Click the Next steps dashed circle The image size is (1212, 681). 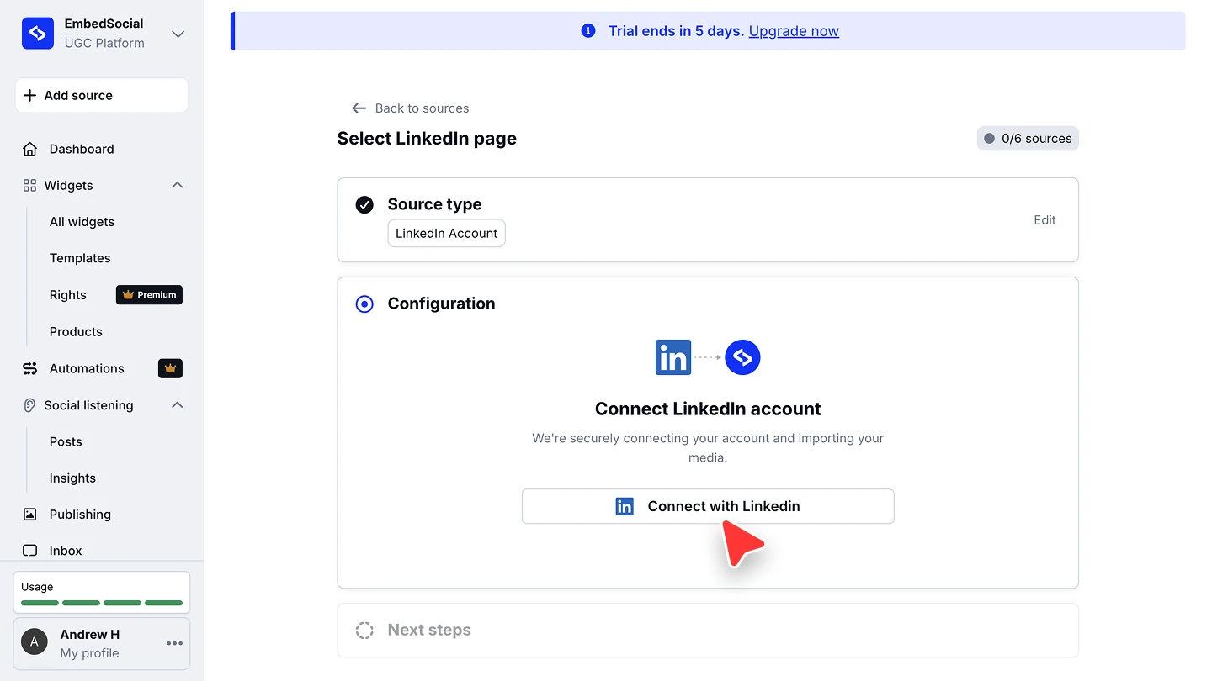coord(364,631)
